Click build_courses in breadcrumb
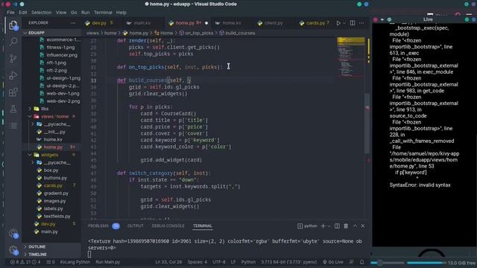 pos(240,33)
